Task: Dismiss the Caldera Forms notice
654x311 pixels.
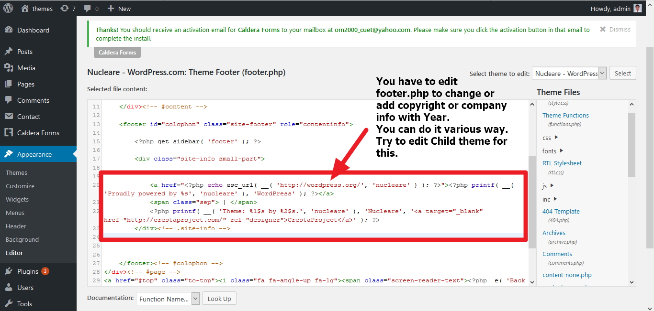Action: (x=615, y=30)
